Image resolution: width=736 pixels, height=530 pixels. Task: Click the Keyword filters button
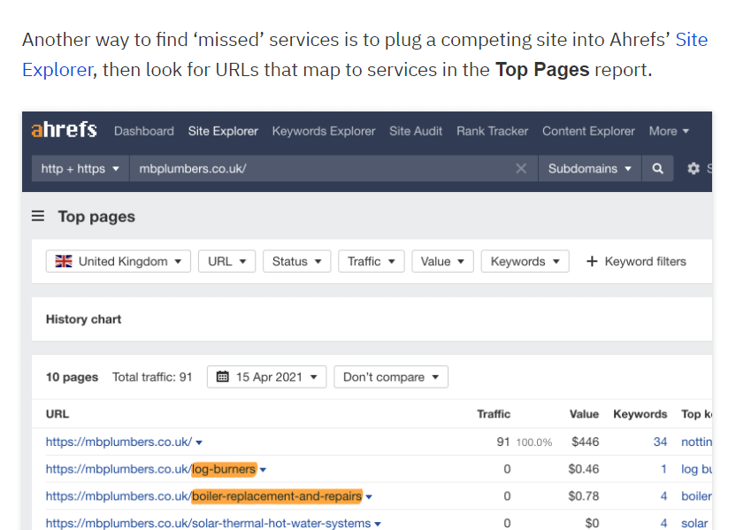pyautogui.click(x=637, y=261)
